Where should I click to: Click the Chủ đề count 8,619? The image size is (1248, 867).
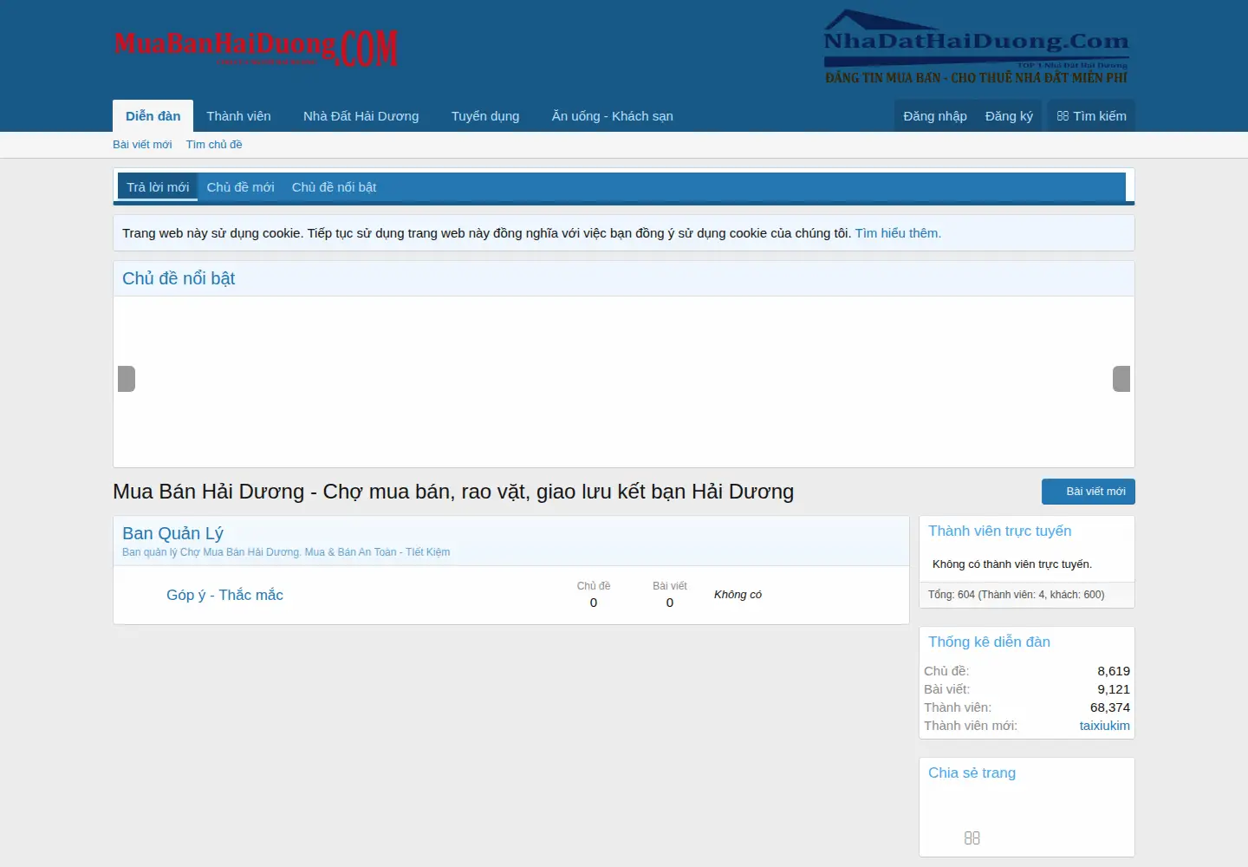1114,671
